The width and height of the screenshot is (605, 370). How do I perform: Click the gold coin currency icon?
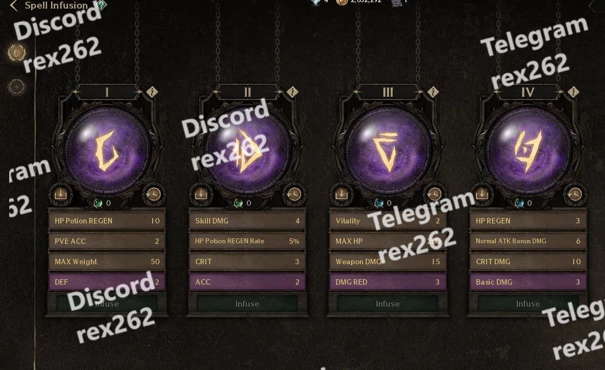click(342, 2)
